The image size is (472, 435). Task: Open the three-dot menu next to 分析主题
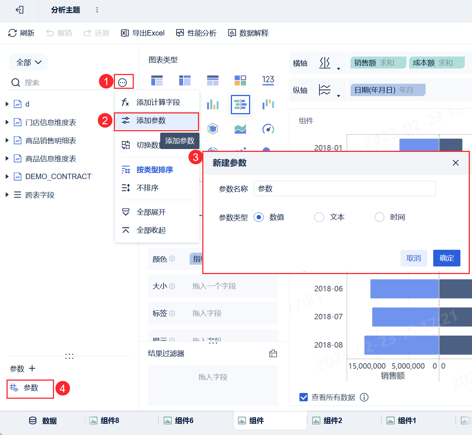[x=97, y=10]
